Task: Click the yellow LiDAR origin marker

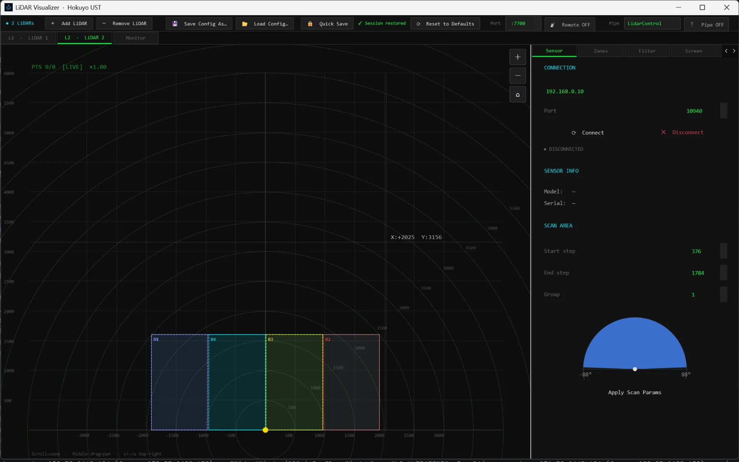Action: click(x=265, y=430)
